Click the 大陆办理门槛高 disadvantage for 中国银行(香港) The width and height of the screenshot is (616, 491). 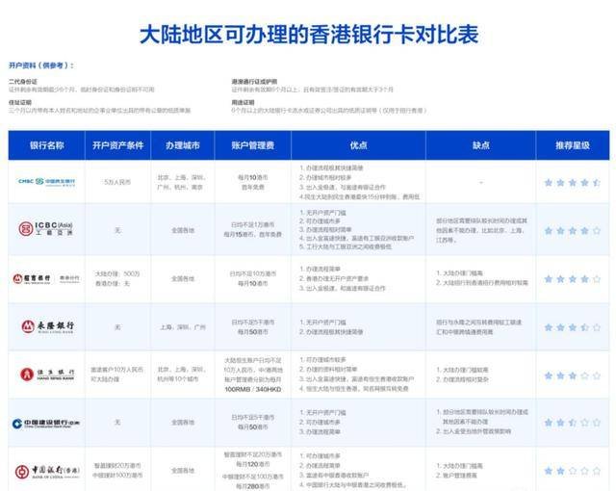(459, 465)
